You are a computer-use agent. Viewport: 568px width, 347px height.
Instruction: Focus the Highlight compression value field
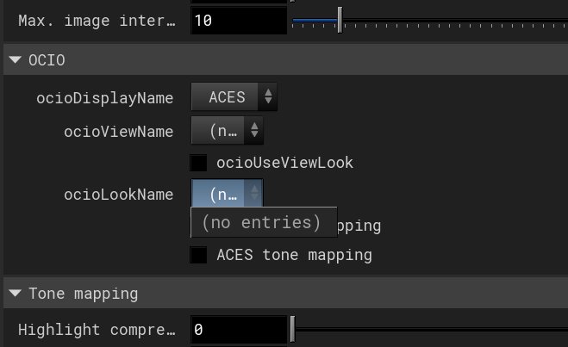[239, 330]
